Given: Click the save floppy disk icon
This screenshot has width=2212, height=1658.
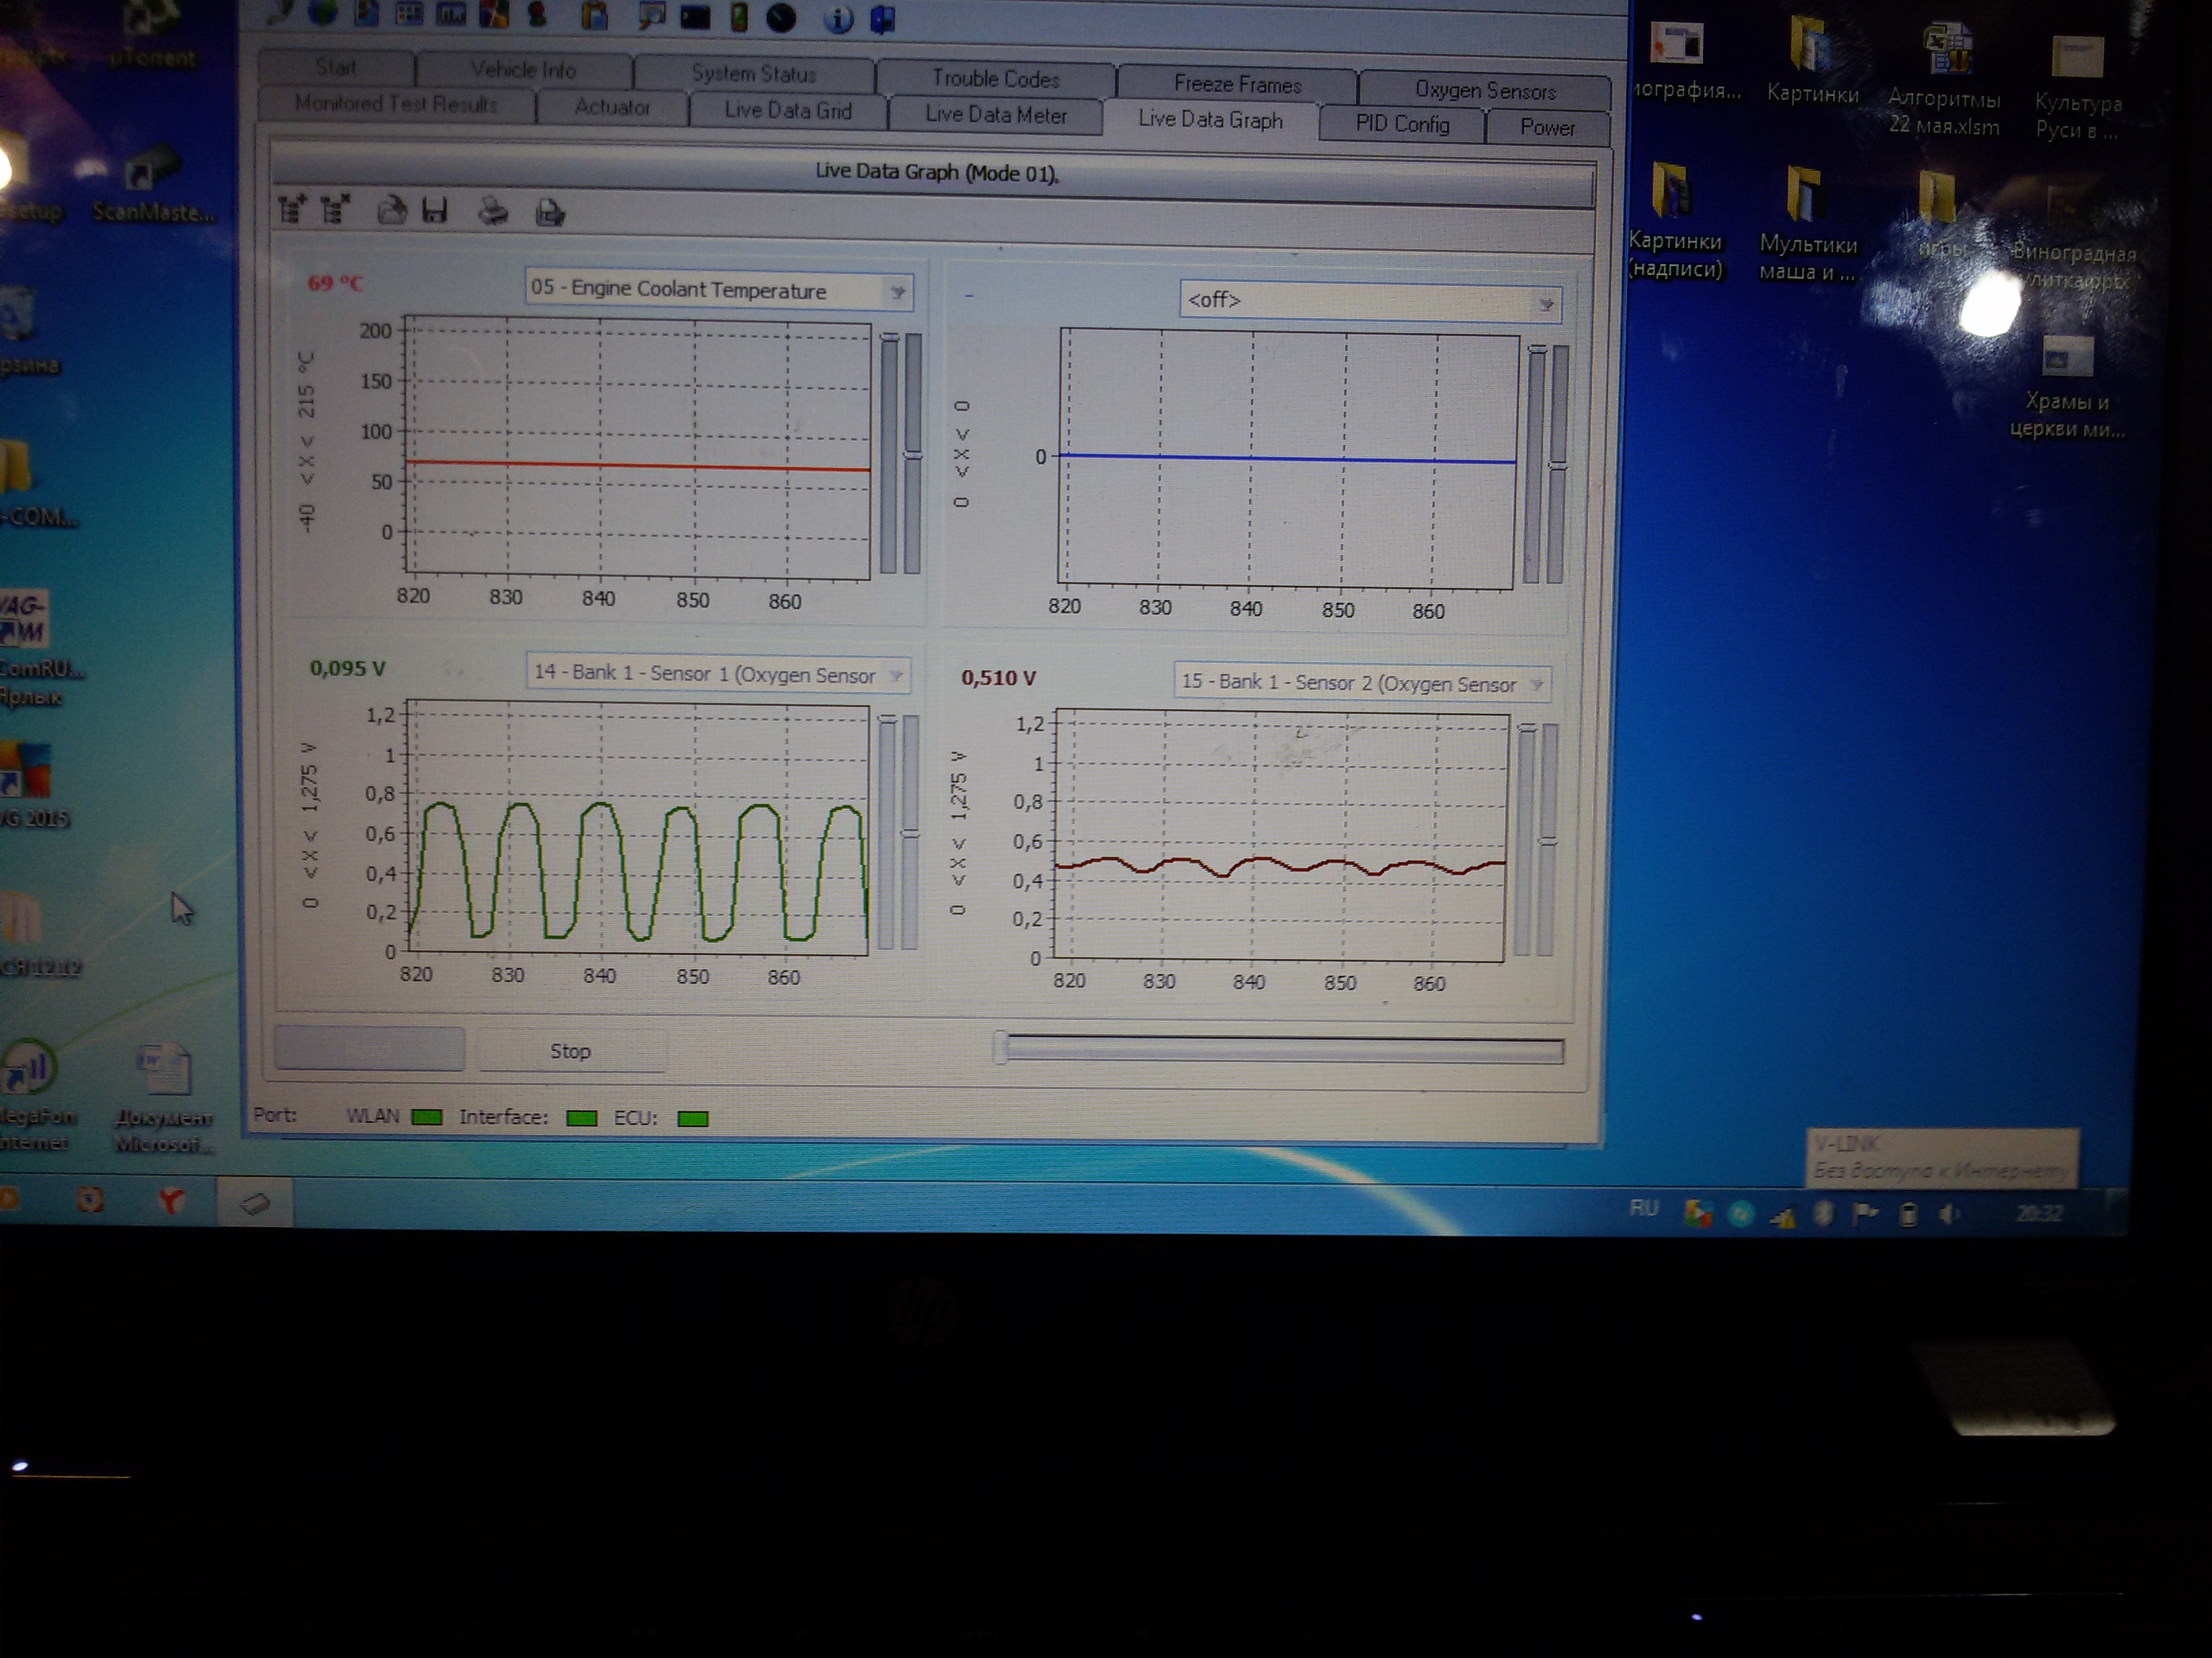Looking at the screenshot, I should click(x=435, y=211).
